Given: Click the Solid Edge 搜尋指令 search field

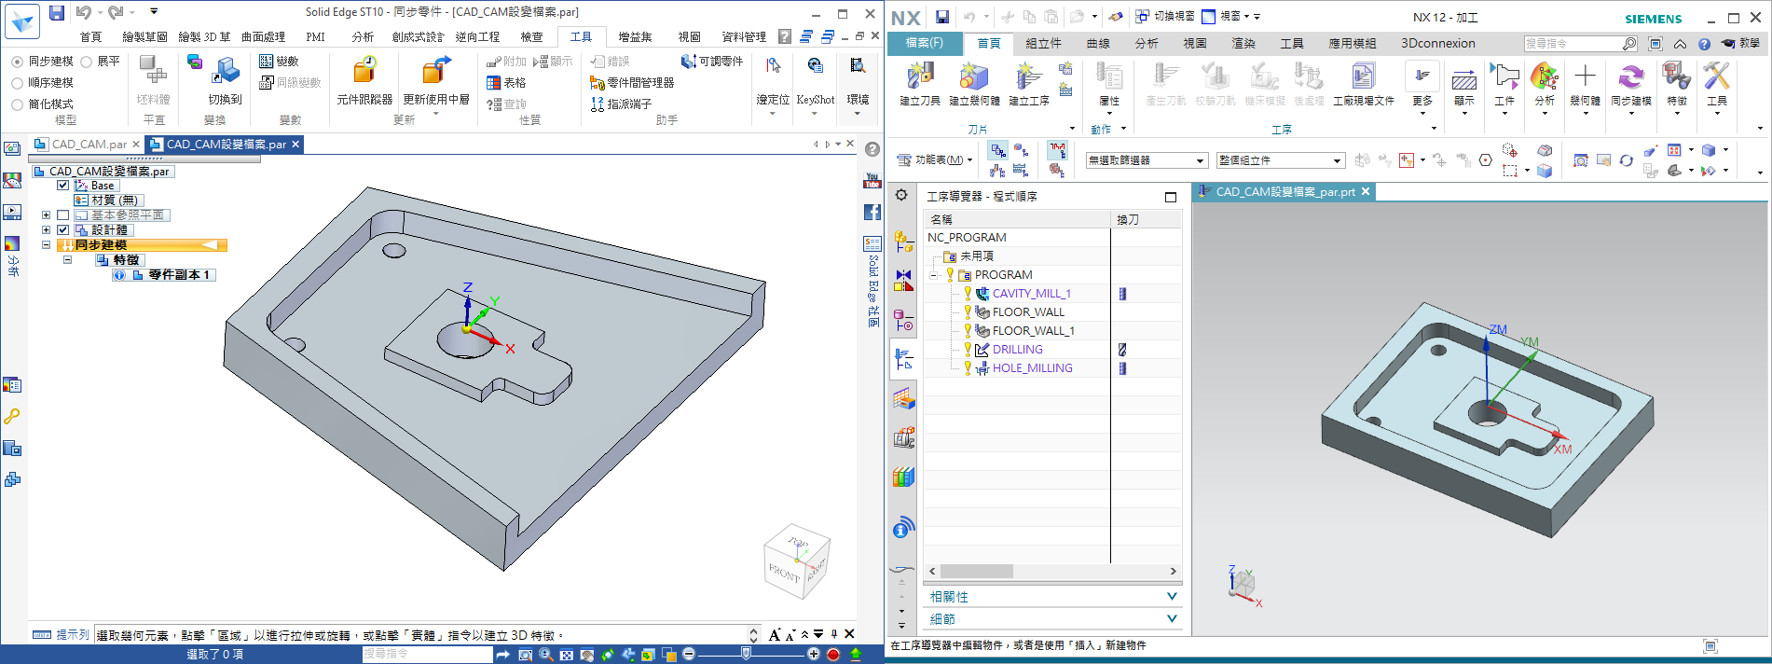Looking at the screenshot, I should [x=427, y=655].
